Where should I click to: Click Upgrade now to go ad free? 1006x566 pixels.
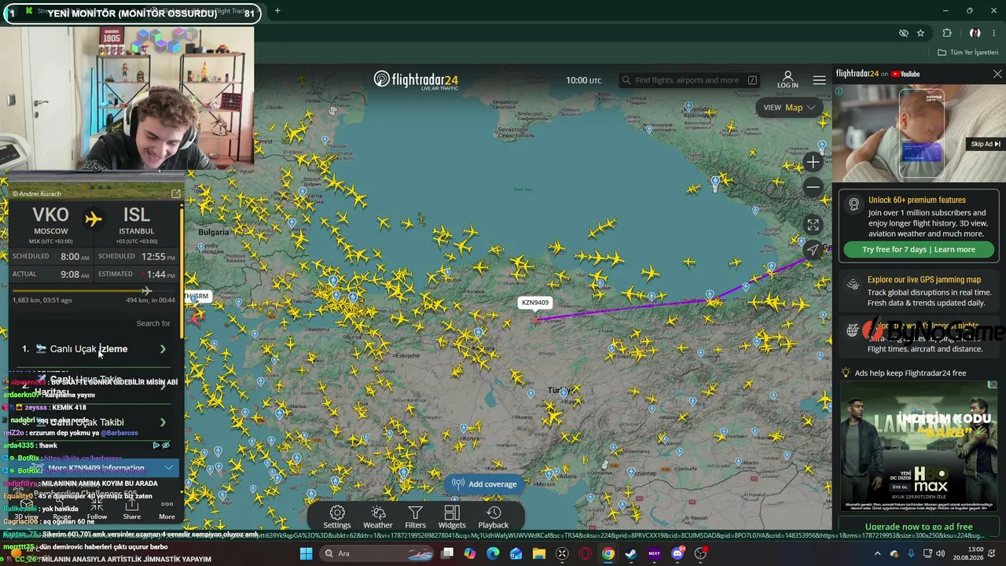(919, 527)
